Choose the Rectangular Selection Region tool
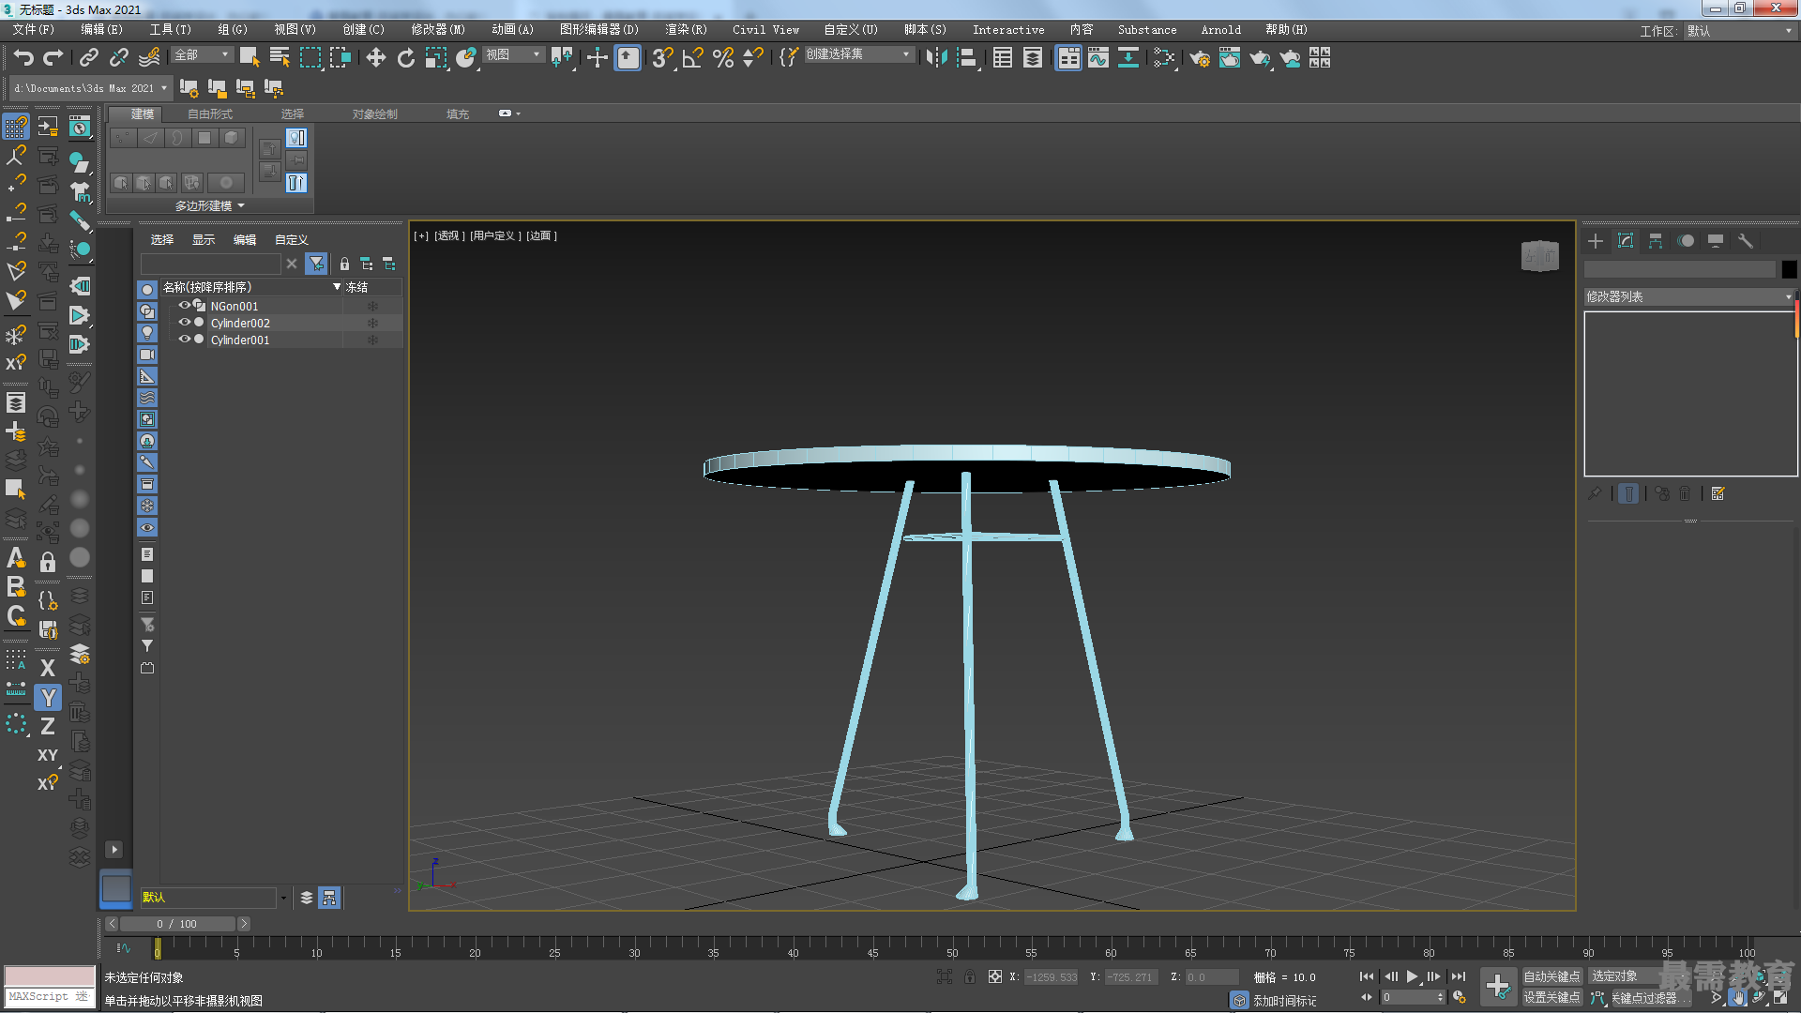1801x1013 pixels. [x=310, y=58]
